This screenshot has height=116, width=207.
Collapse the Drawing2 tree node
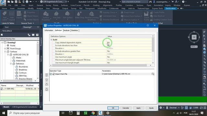[x=2, y=43]
